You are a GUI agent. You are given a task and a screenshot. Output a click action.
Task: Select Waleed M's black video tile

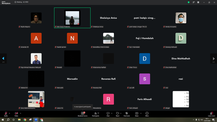click(36, 79)
